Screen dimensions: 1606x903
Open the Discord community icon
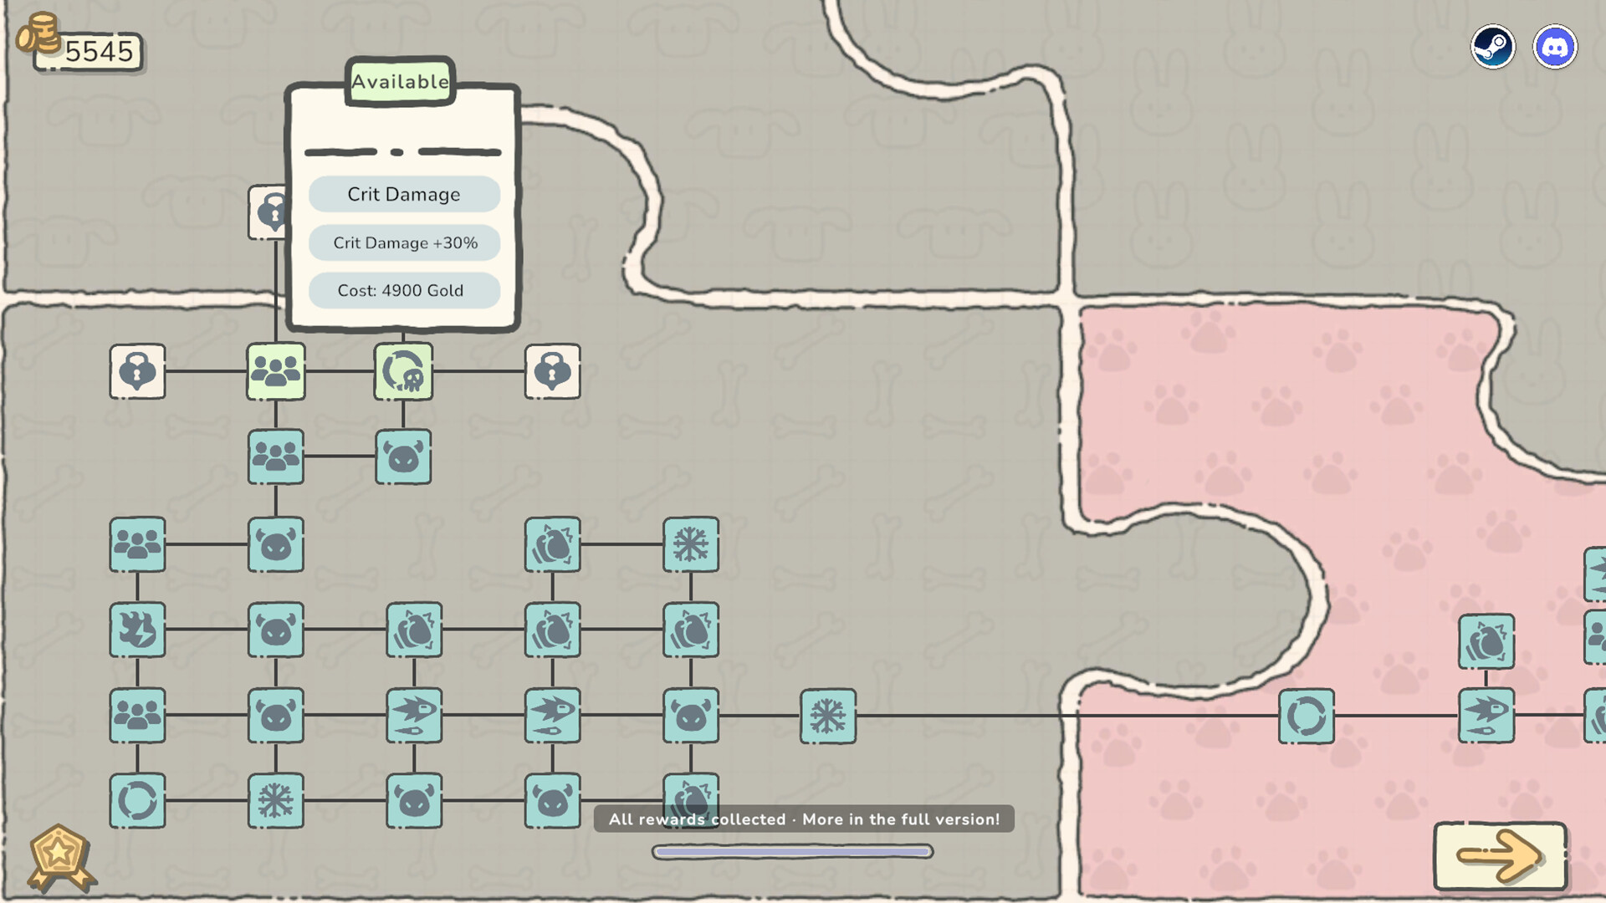pos(1555,47)
